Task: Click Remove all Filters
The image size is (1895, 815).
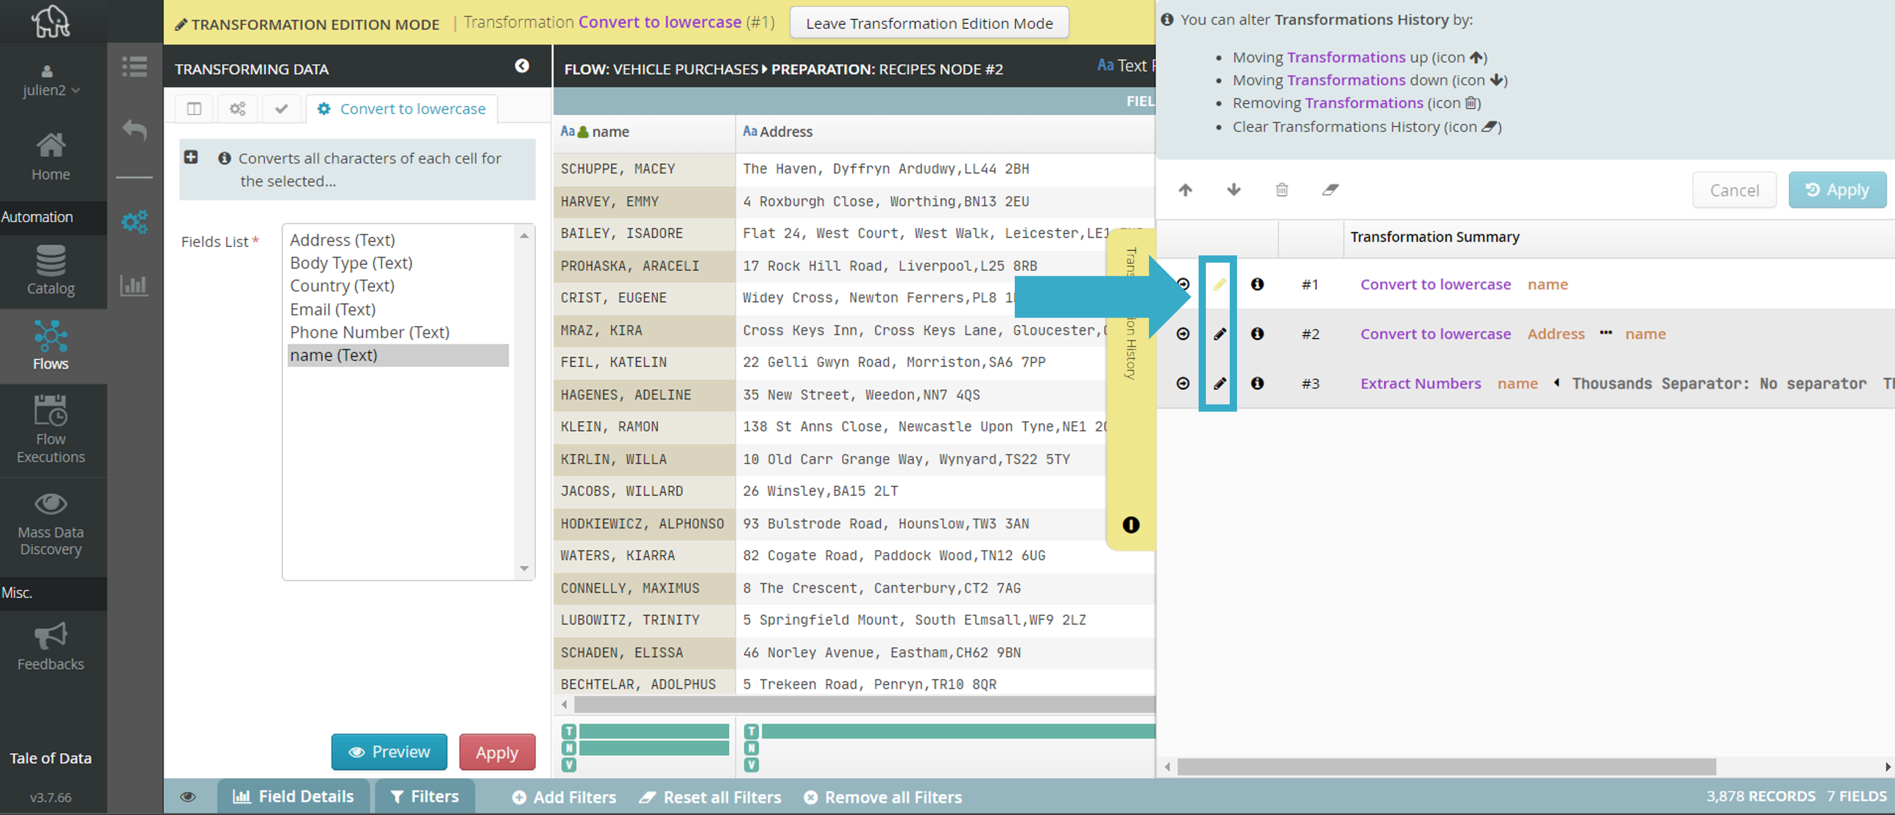Action: pyautogui.click(x=883, y=797)
